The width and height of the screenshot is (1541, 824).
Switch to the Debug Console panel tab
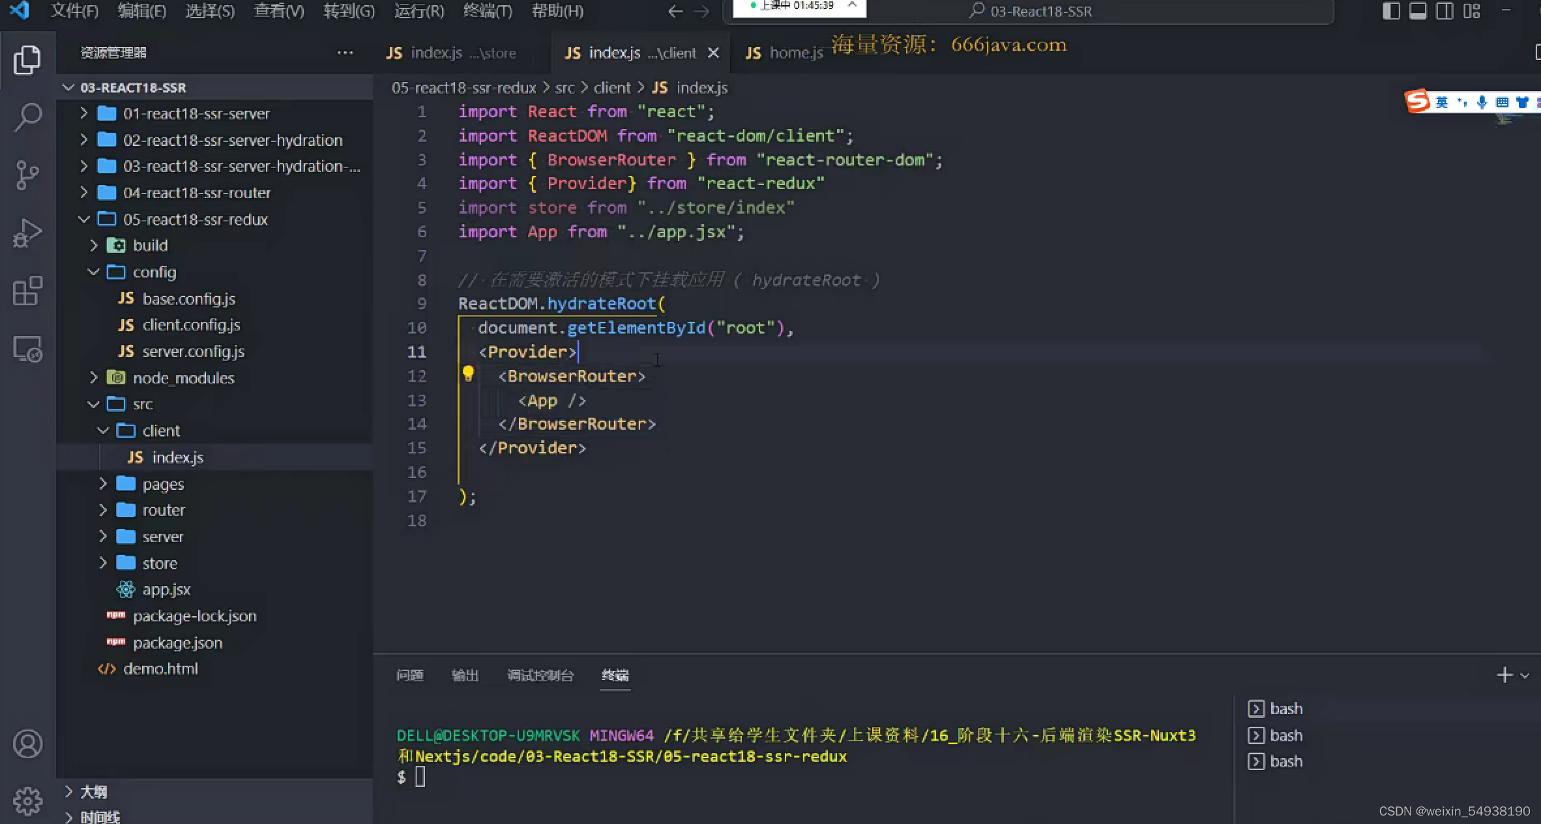pos(540,675)
